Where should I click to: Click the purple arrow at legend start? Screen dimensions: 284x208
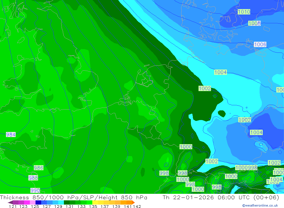[x=10, y=202]
